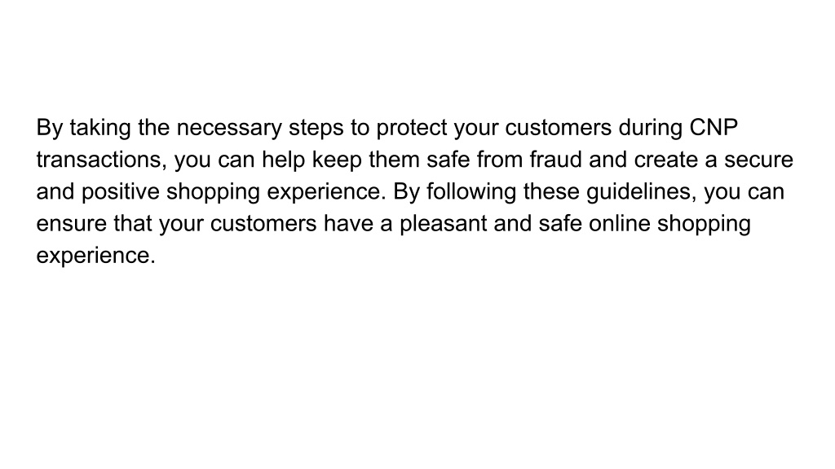
Task: Click the word "positive"
Action: (x=121, y=192)
